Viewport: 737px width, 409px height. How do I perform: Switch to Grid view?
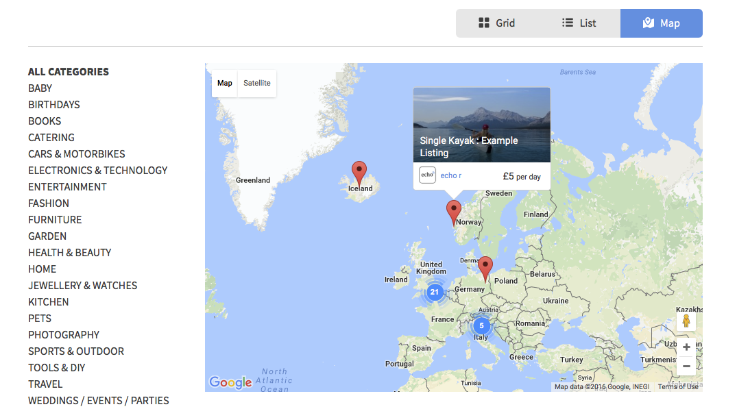(497, 23)
